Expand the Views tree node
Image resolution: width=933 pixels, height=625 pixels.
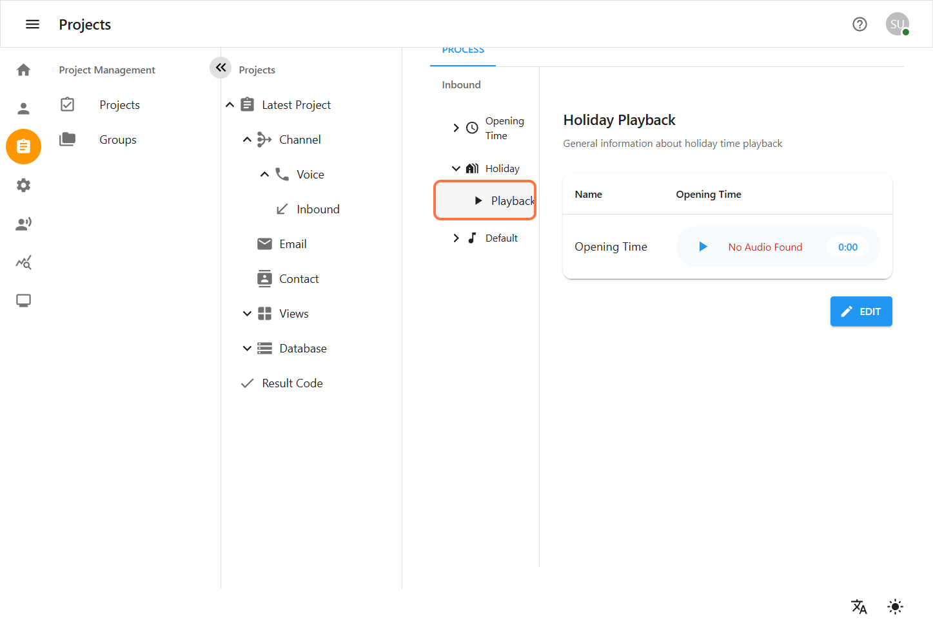(247, 314)
